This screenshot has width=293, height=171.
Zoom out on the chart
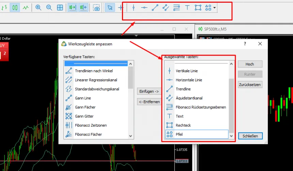click(x=49, y=7)
